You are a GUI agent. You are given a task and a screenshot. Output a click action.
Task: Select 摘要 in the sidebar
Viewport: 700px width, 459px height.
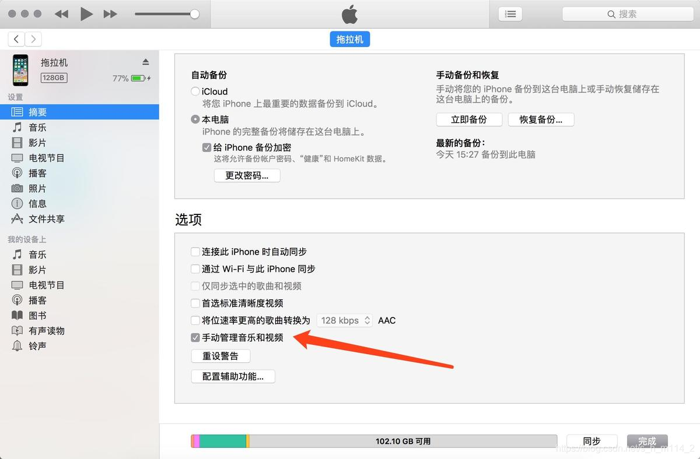(79, 112)
